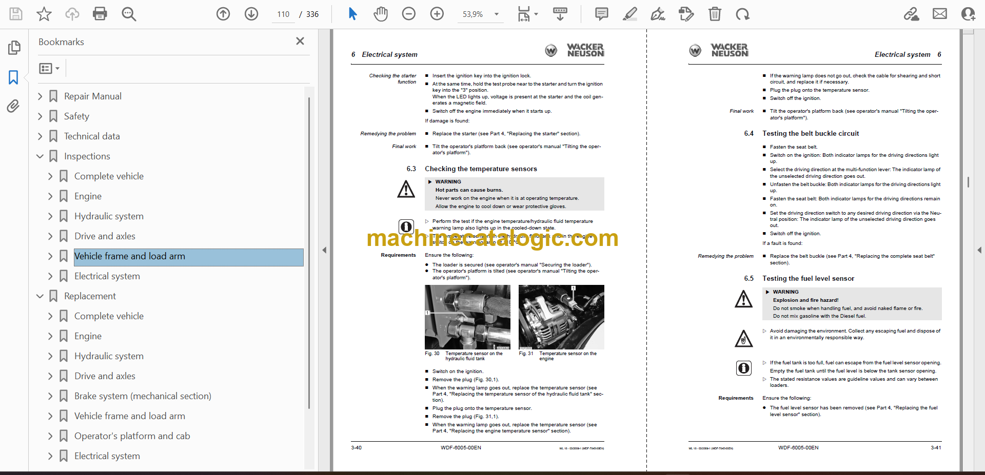
Task: Upload the file to cloud storage
Action: point(72,14)
